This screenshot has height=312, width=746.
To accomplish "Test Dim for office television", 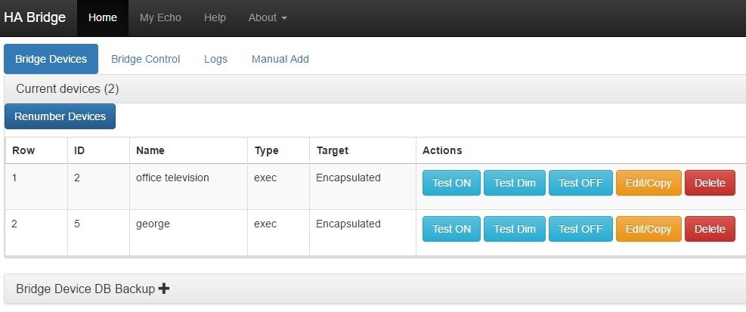I will (x=515, y=183).
